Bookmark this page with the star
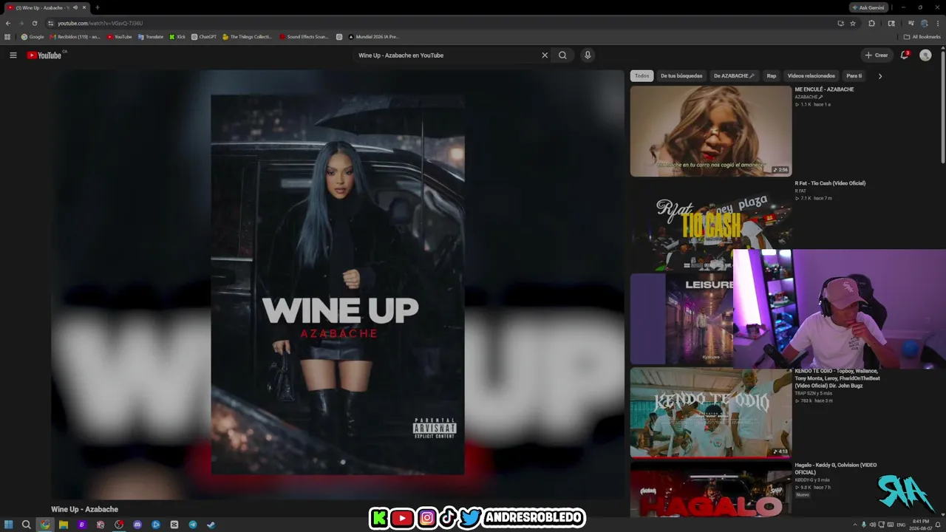 [x=853, y=23]
